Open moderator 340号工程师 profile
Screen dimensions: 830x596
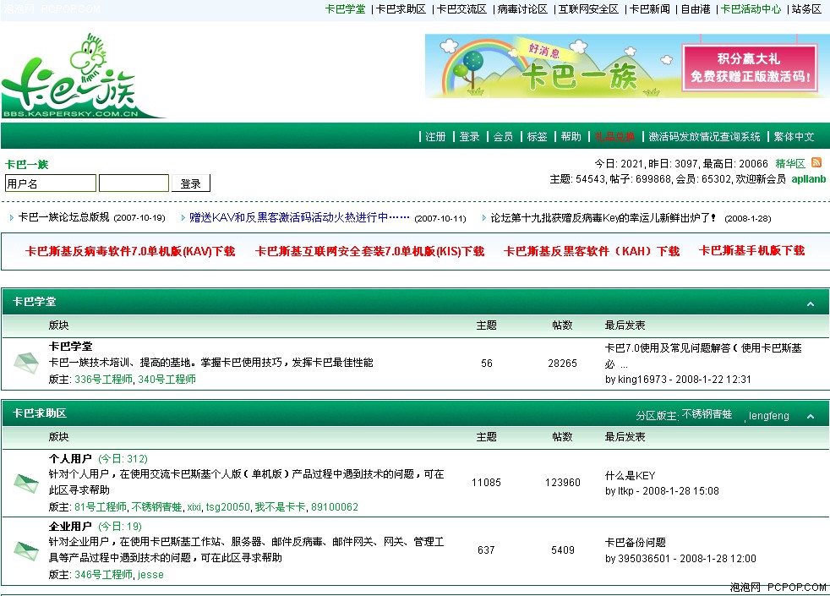tap(167, 379)
